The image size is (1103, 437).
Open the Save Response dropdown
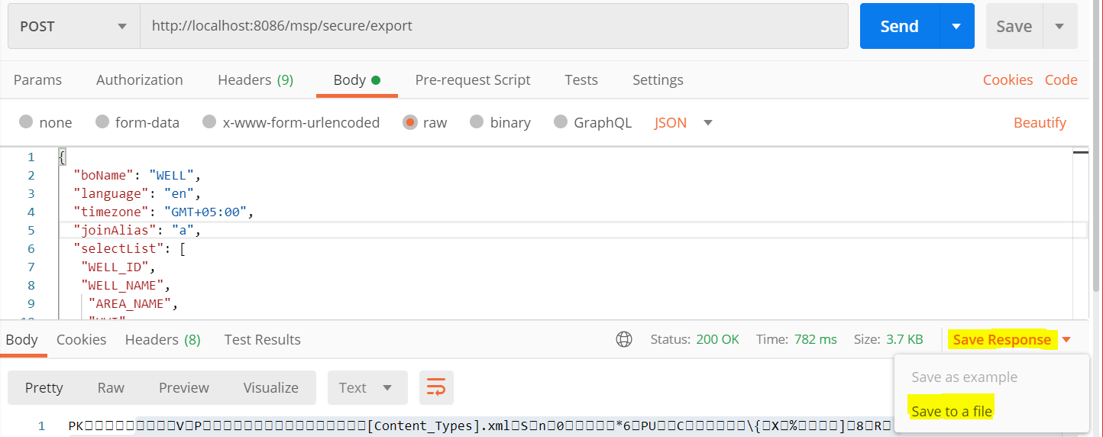point(1011,339)
